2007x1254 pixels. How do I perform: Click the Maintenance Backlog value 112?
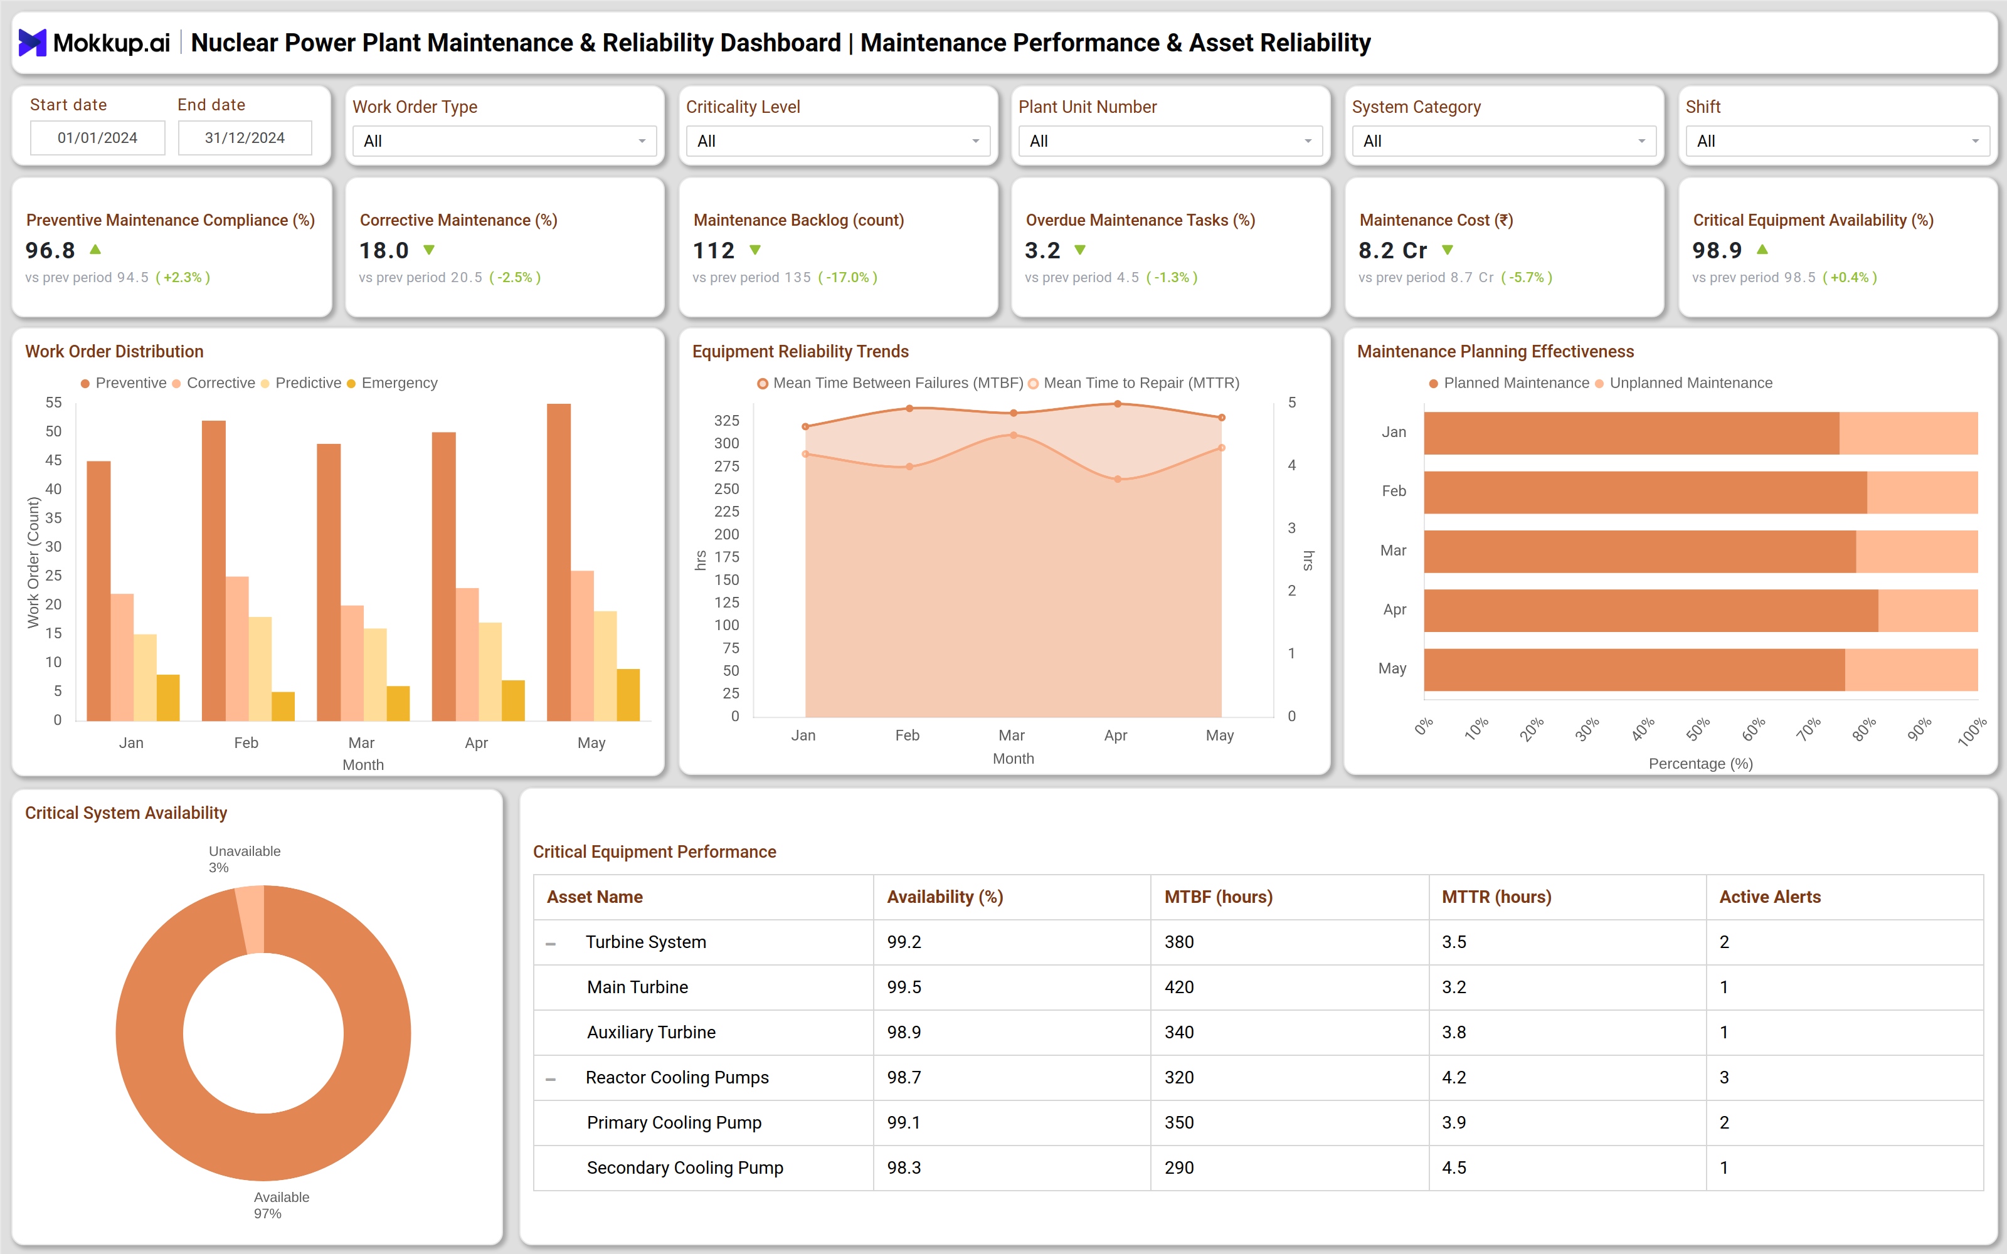(x=713, y=250)
